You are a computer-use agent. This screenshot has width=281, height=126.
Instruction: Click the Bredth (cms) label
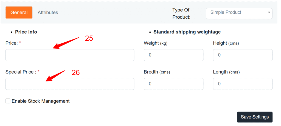pyautogui.click(x=157, y=72)
